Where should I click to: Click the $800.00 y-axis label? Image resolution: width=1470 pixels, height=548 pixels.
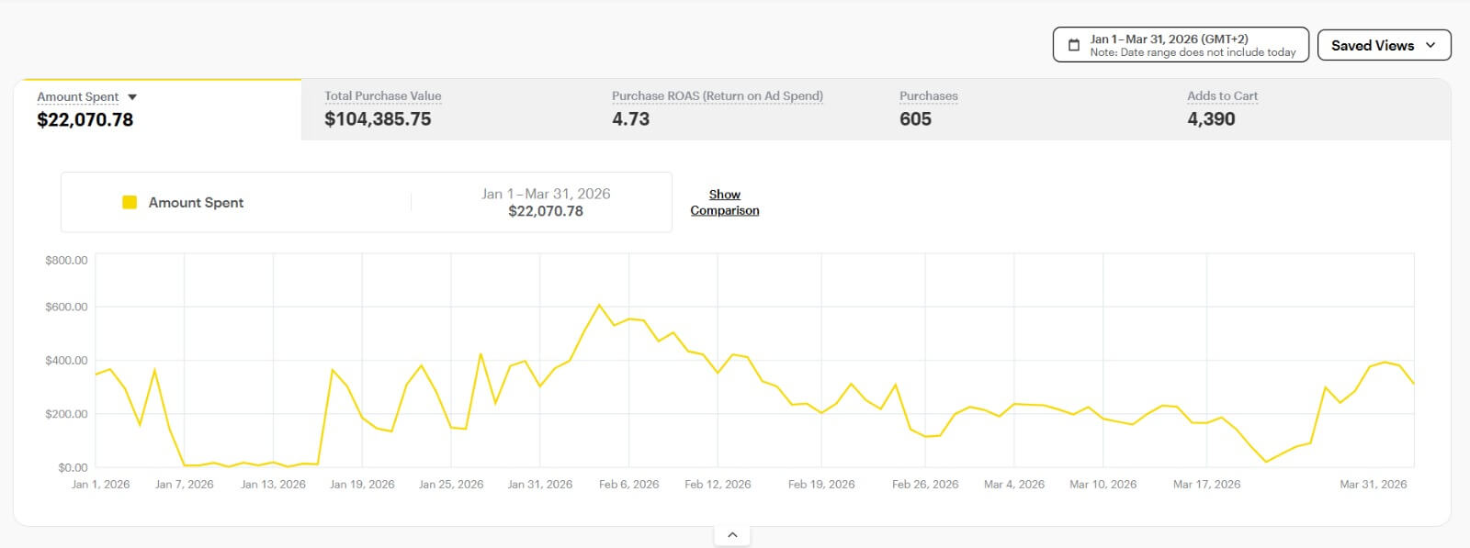click(x=66, y=260)
